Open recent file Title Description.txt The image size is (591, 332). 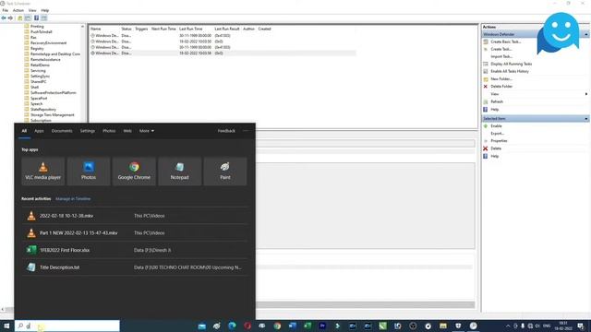coord(135,267)
